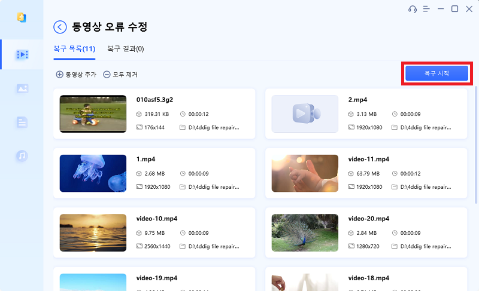Click the 2.68 MB size value
The image size is (479, 291).
(x=154, y=173)
